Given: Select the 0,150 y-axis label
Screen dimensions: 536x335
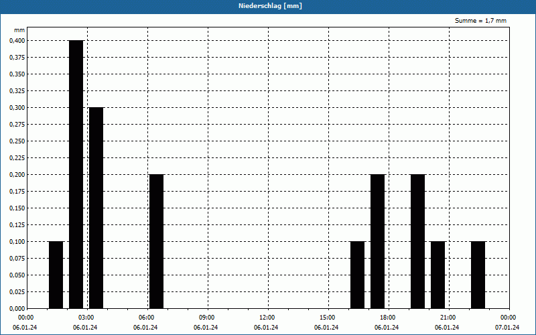Looking at the screenshot, I should 17,208.
